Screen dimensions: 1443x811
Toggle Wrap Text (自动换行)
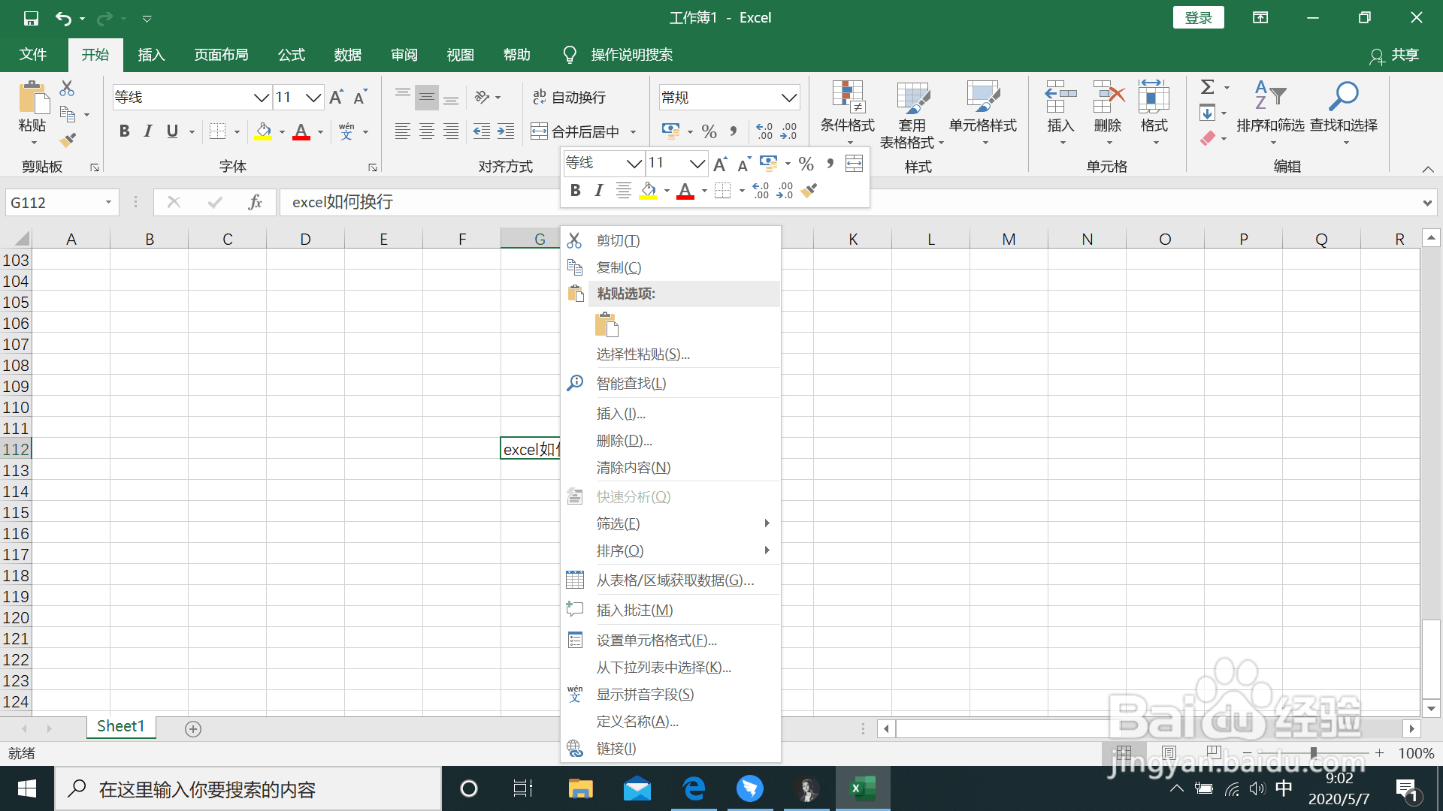(569, 97)
